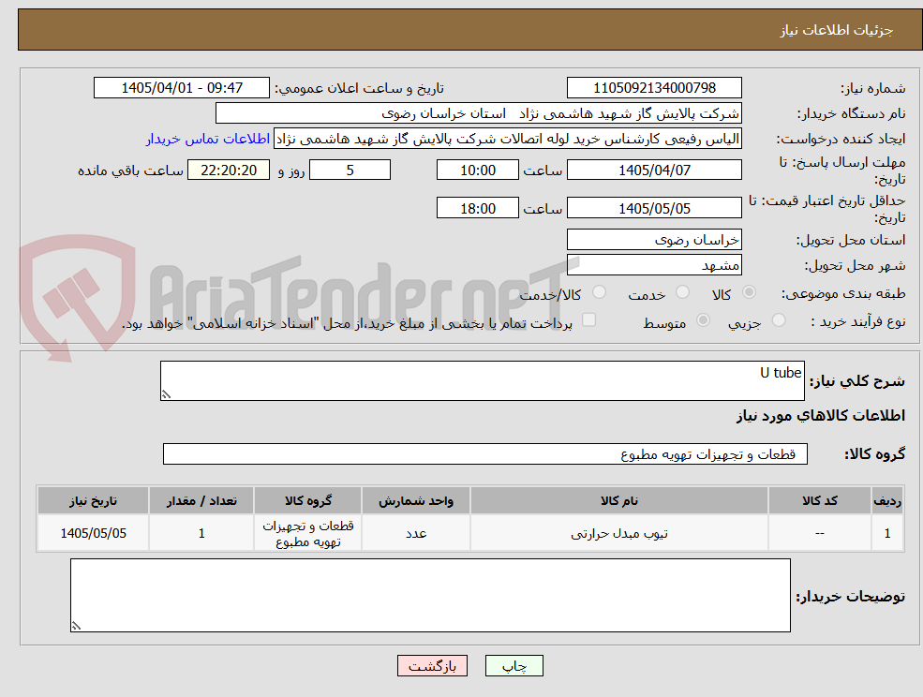The image size is (923, 697).
Task: Click the جزئیات اطلاعات نیاز header title
Action: pos(836,30)
